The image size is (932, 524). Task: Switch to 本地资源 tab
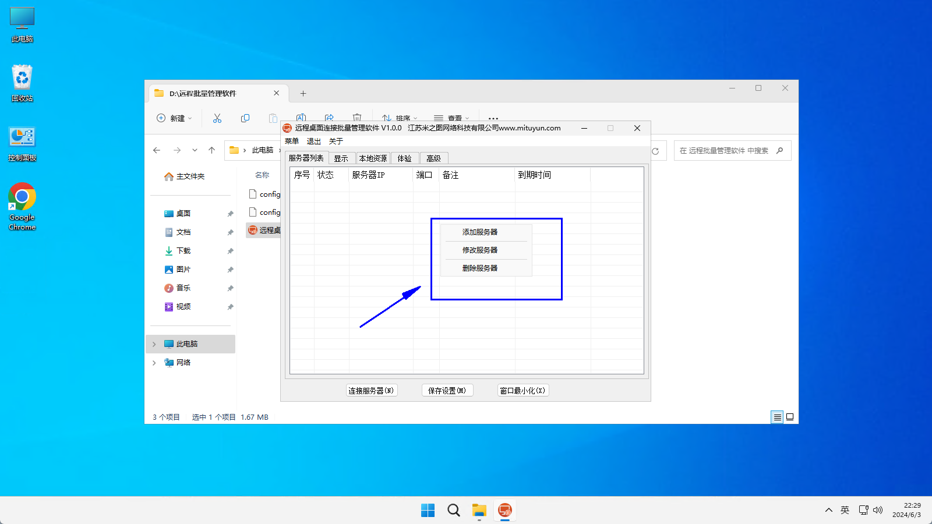tap(373, 158)
